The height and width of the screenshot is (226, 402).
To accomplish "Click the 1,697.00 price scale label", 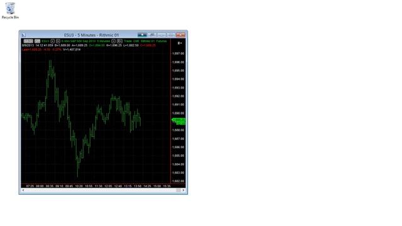I will [178, 53].
